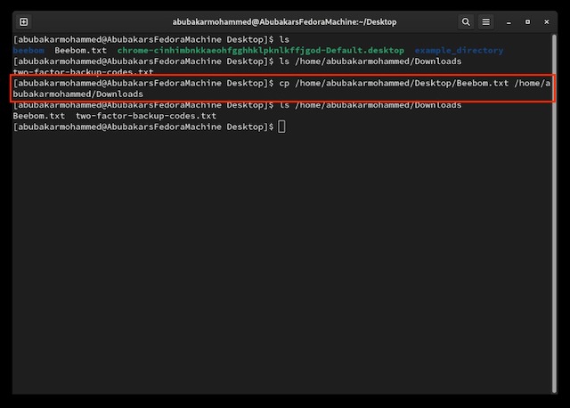The height and width of the screenshot is (408, 570).
Task: Click the terminal cursor at last prompt
Action: [281, 127]
